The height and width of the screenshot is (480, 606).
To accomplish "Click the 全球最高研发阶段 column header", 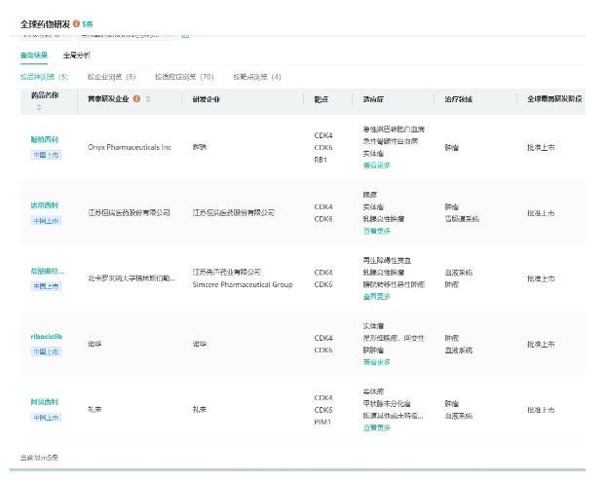I will point(555,98).
